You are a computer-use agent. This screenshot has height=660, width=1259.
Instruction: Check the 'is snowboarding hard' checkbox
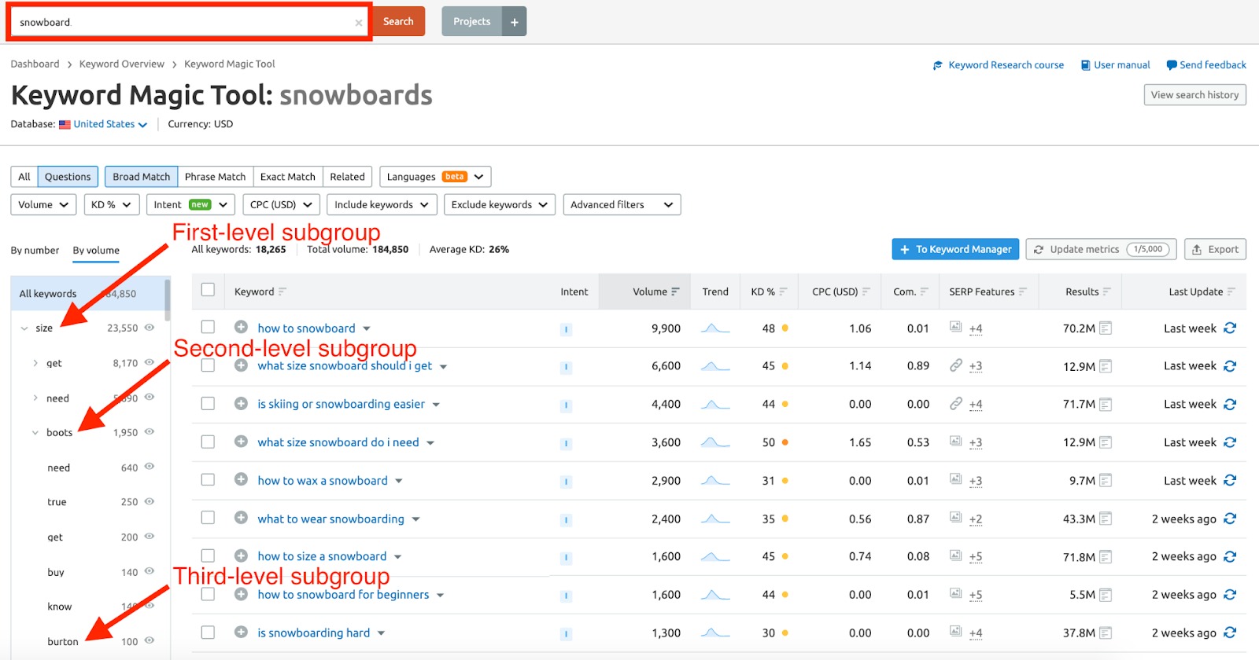(208, 632)
